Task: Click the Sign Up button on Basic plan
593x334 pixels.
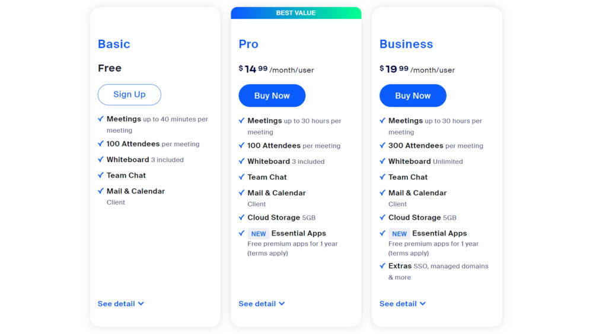Action: [x=129, y=94]
